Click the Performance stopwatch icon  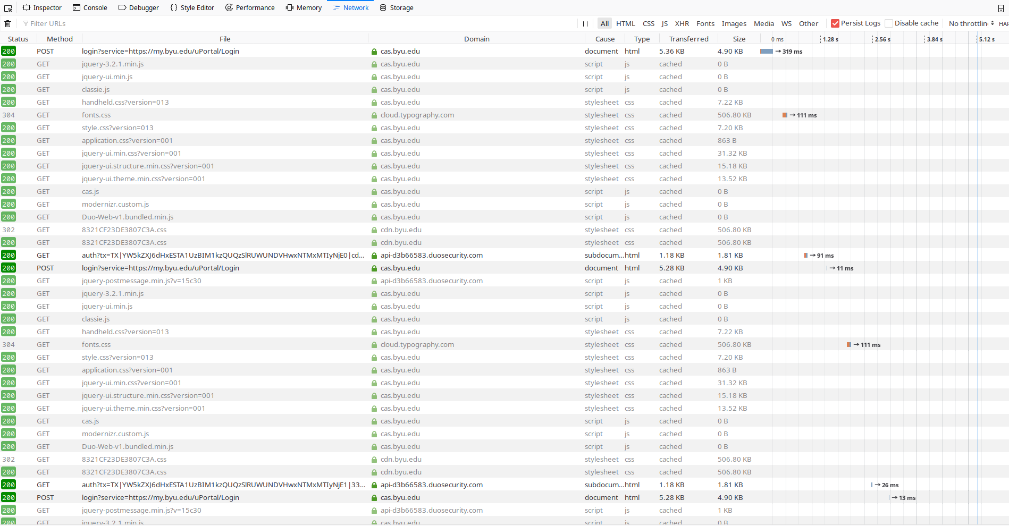click(229, 7)
